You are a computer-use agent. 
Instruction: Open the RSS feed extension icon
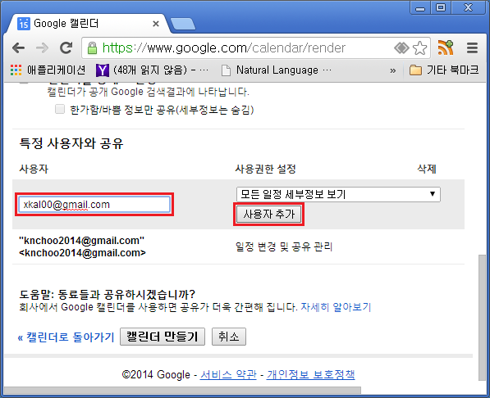[446, 47]
